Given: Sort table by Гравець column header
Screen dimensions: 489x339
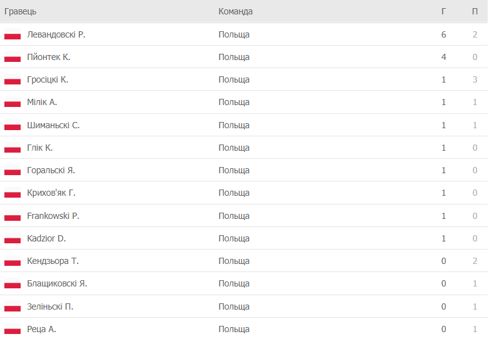Looking at the screenshot, I should point(20,11).
